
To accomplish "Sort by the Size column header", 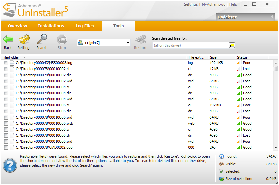I will [x=222, y=57].
